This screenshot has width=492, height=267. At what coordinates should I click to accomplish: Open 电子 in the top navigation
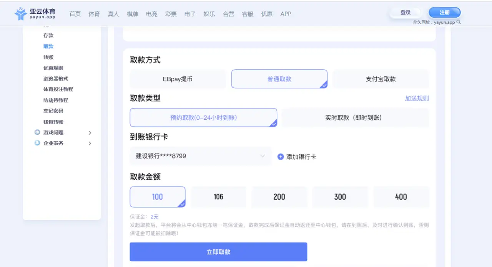pos(190,14)
